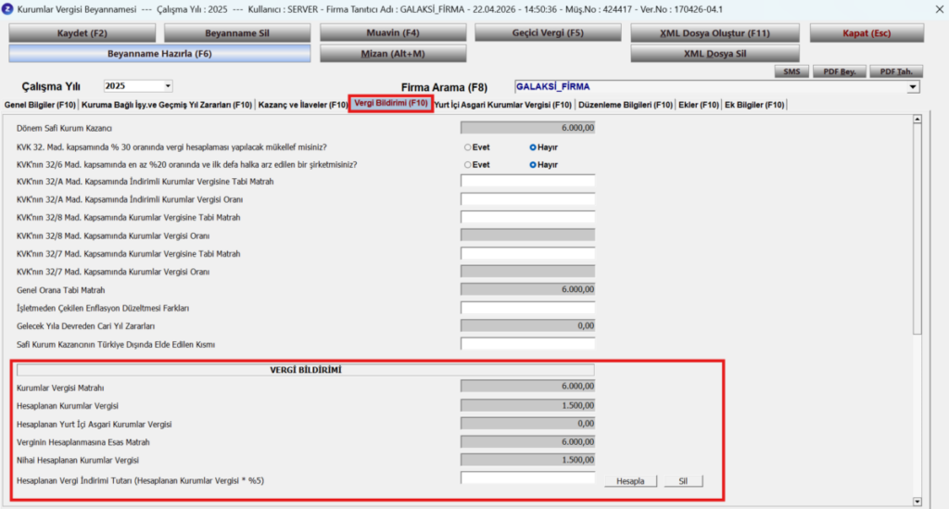
Task: Click the Kapat (Esc) button
Action: [867, 32]
